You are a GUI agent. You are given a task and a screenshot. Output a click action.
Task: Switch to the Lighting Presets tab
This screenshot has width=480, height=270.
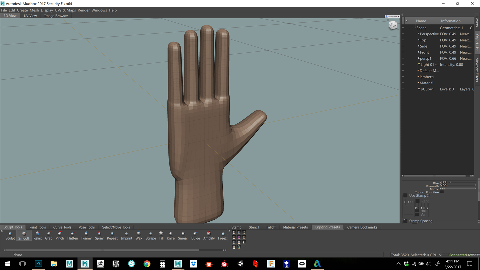327,227
